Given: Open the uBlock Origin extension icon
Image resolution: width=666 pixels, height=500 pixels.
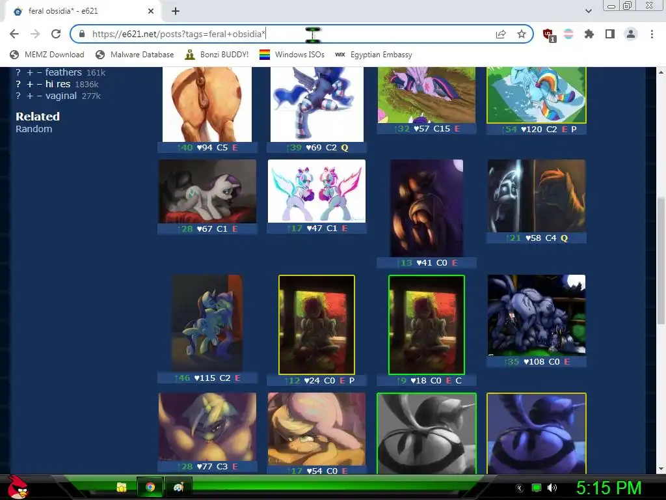Looking at the screenshot, I should point(549,35).
